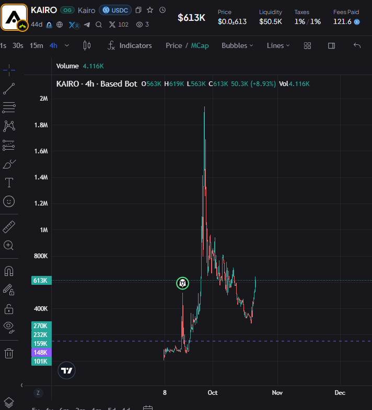The height and width of the screenshot is (410, 372).
Task: Click the Based Bot marker on chart
Action: point(182,283)
